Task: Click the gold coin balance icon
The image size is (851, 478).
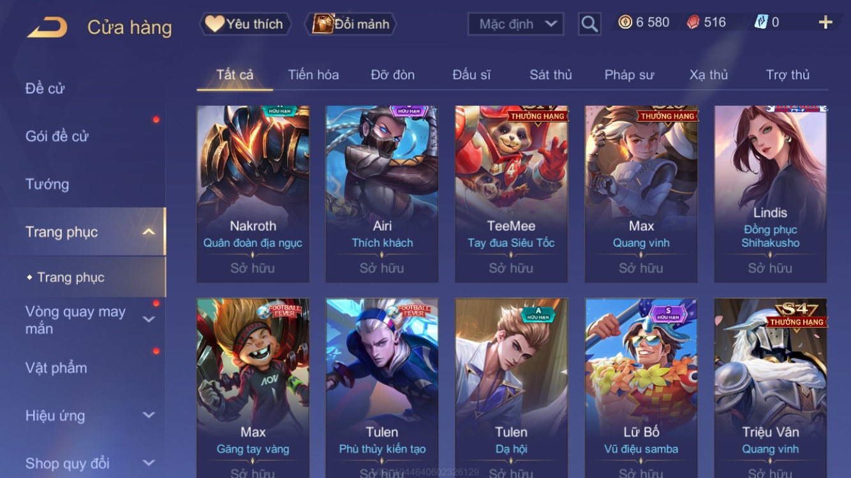Action: (x=625, y=22)
